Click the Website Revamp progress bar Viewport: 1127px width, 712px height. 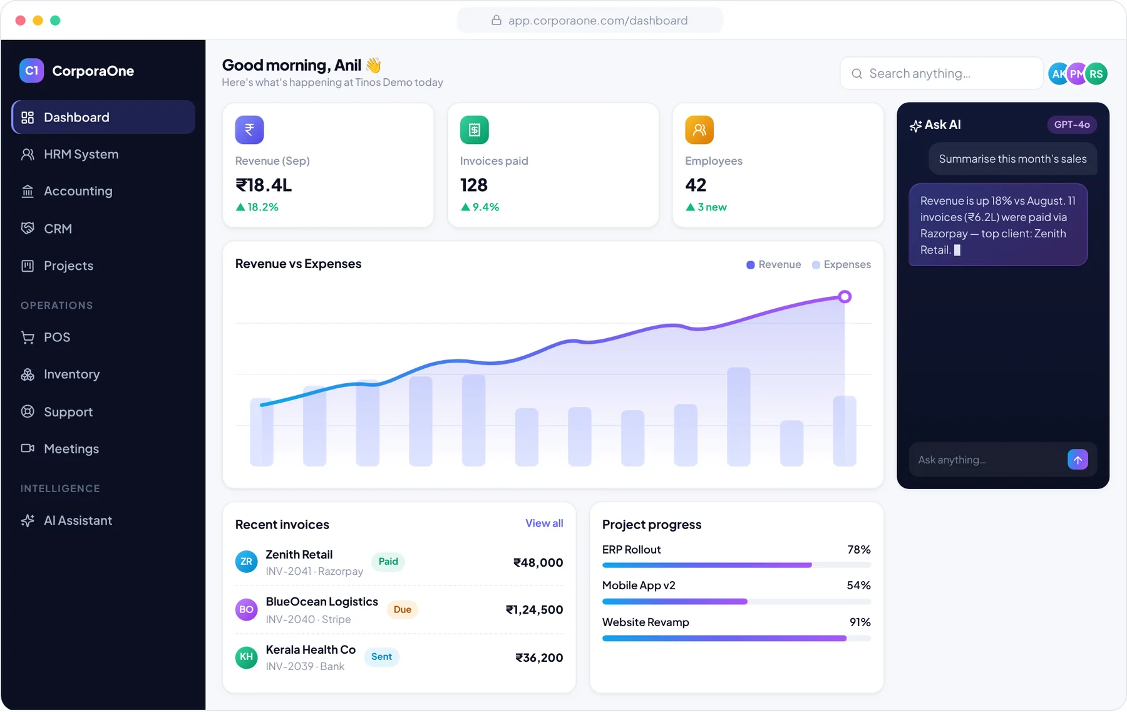736,638
